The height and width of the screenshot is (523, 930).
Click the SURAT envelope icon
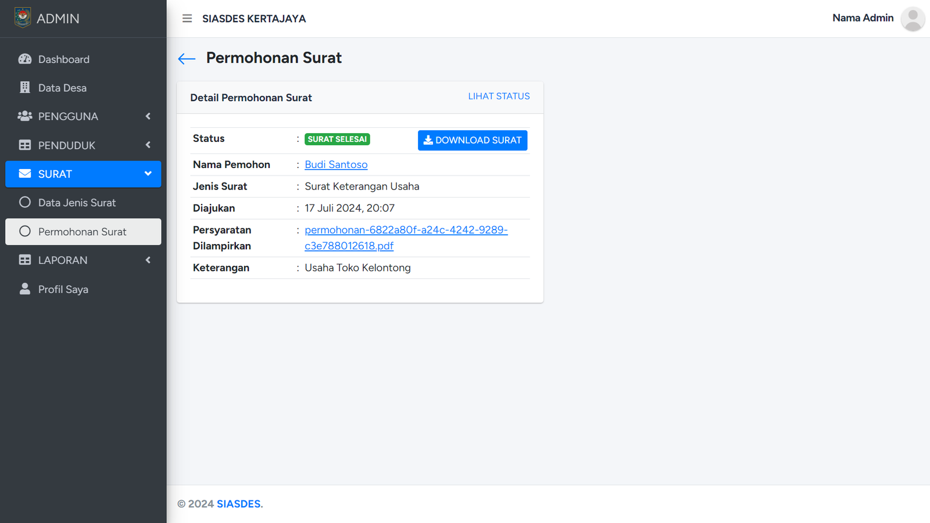coord(25,174)
